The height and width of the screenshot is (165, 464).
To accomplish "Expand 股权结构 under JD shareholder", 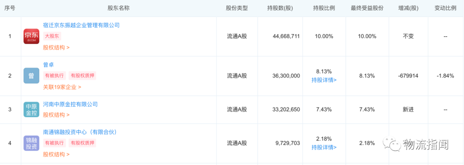I will [x=56, y=47].
